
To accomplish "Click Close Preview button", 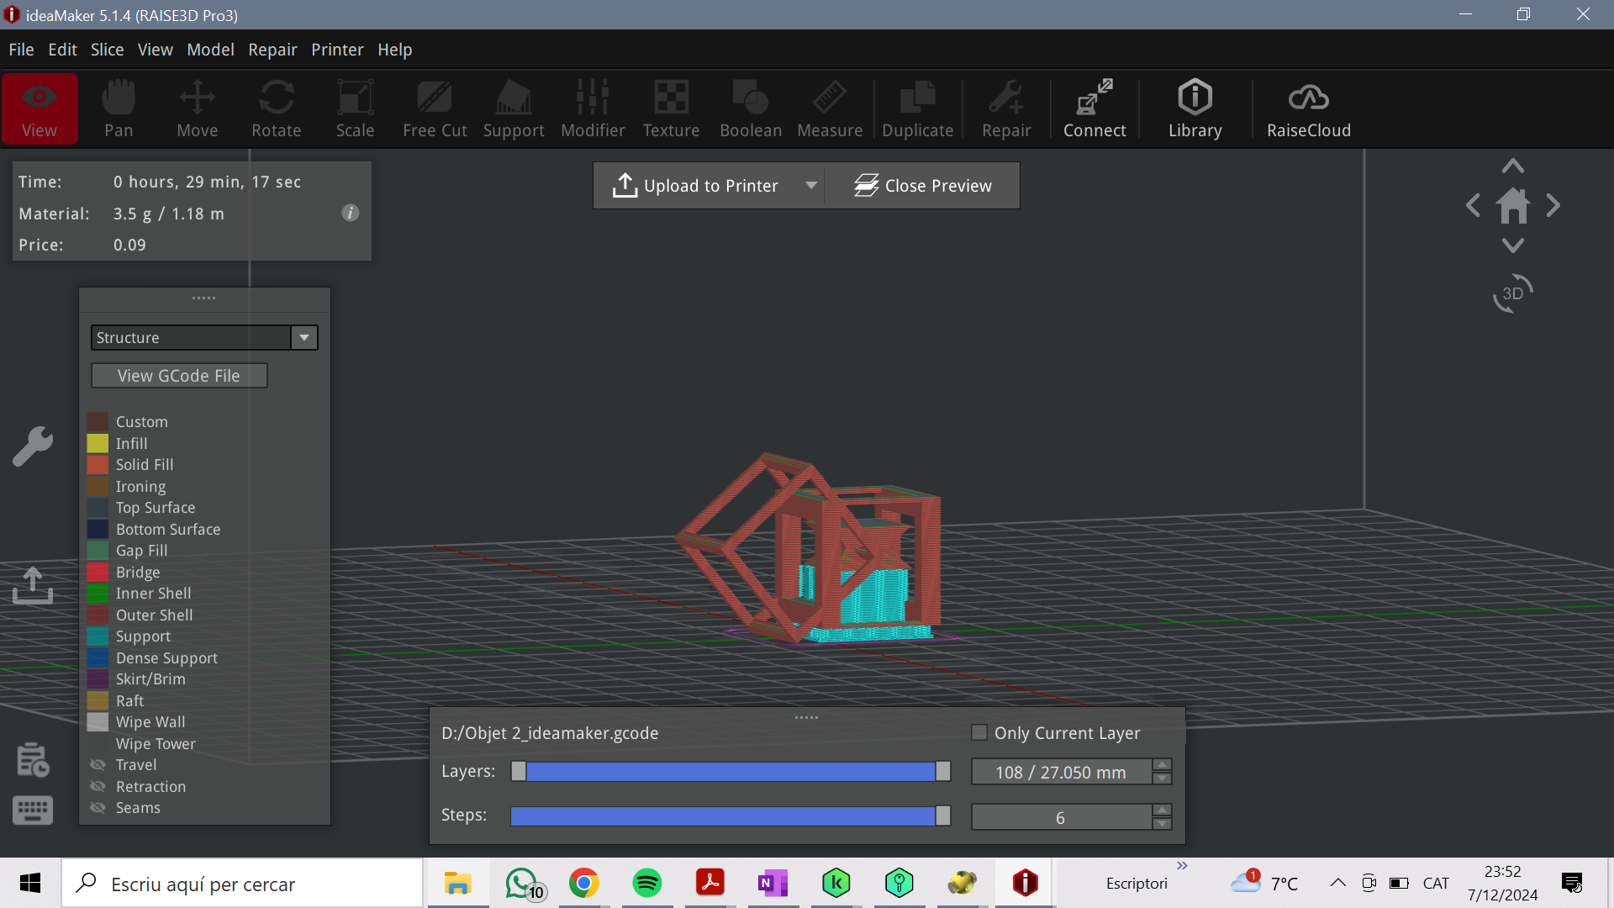I will (x=923, y=185).
